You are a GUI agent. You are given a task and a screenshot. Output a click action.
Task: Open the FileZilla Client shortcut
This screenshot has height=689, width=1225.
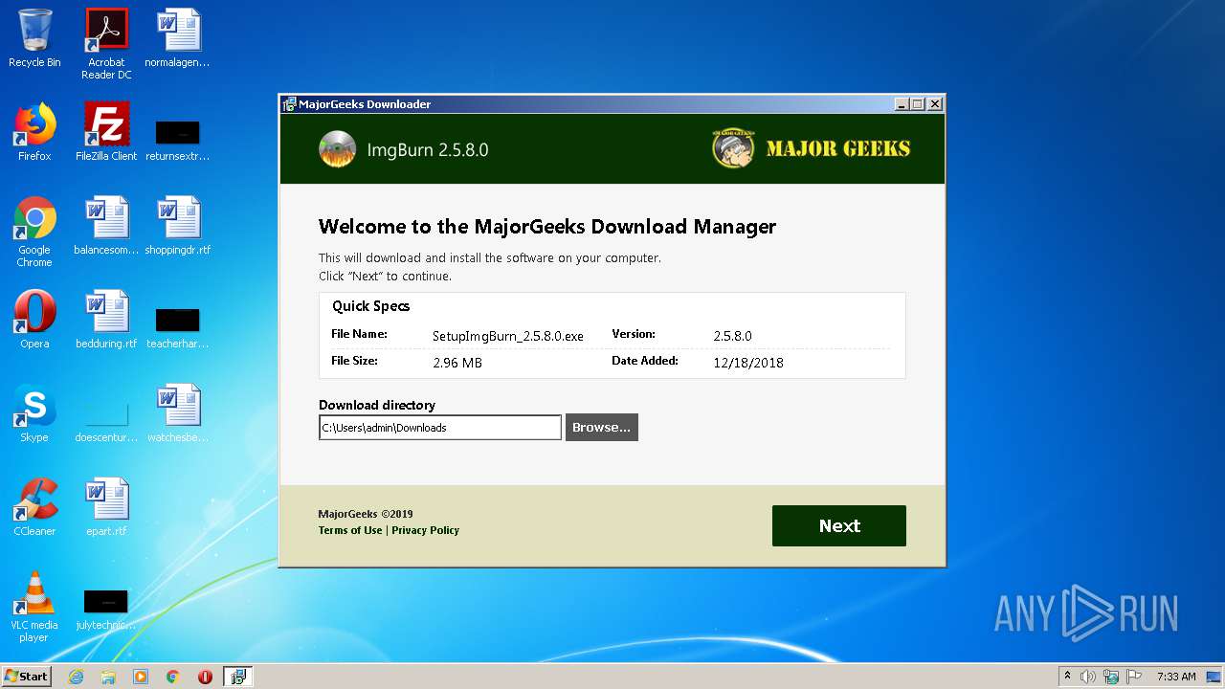click(106, 132)
